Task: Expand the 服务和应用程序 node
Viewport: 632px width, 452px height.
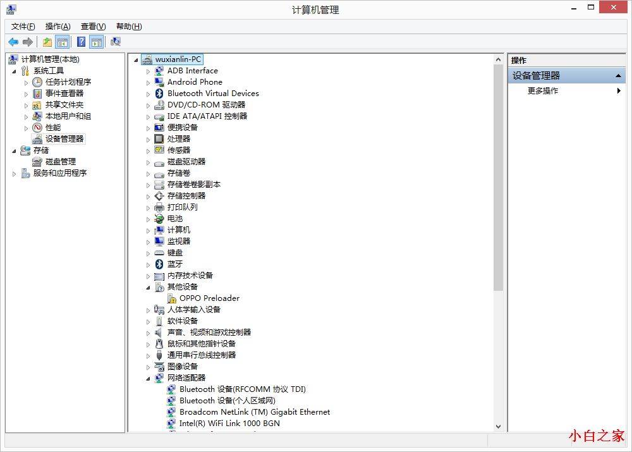Action: point(14,174)
